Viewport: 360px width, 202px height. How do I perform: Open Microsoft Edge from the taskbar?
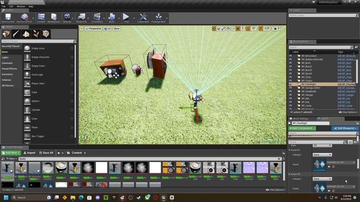pos(81,198)
